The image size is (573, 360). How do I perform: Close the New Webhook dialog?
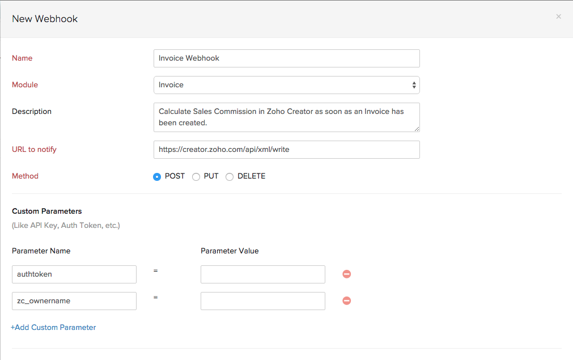point(558,16)
